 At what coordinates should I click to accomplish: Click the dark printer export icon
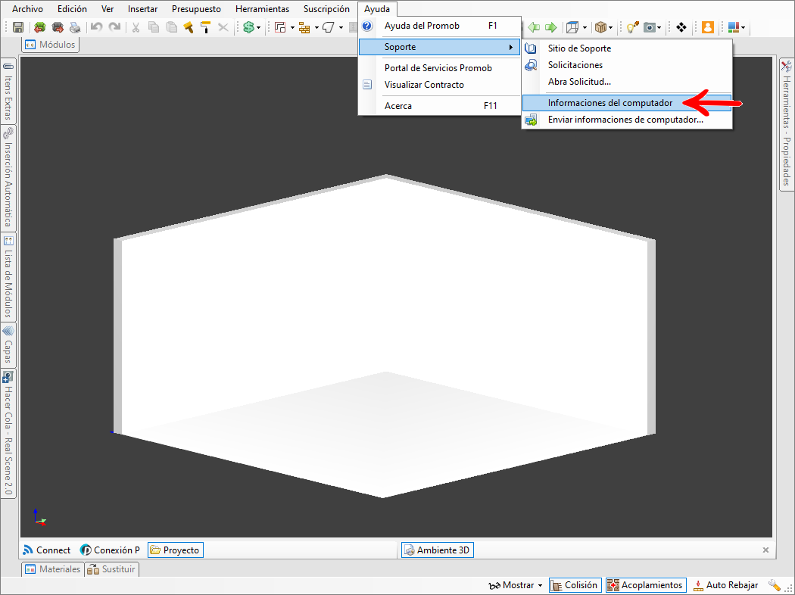58,27
